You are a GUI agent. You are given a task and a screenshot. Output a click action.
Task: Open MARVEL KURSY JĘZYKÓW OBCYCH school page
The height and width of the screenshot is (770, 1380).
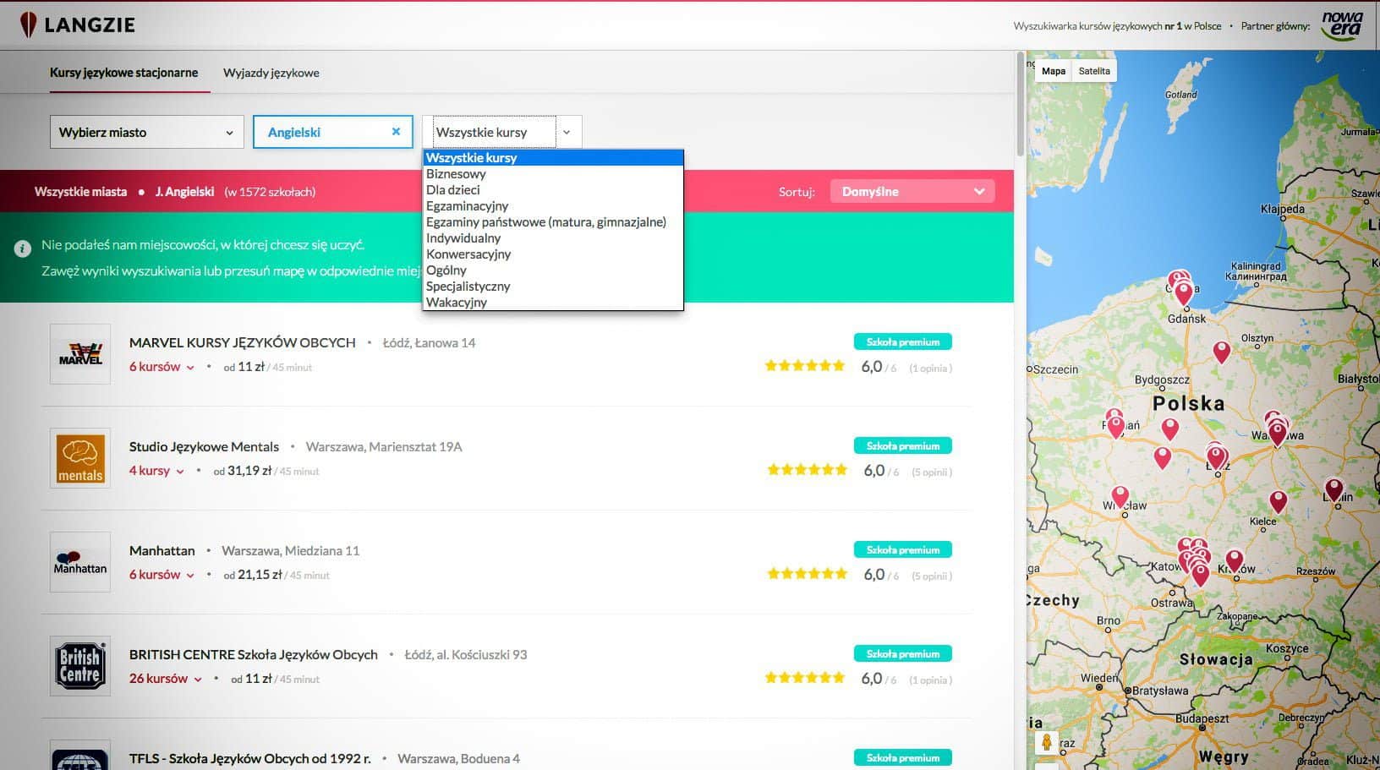pyautogui.click(x=243, y=342)
